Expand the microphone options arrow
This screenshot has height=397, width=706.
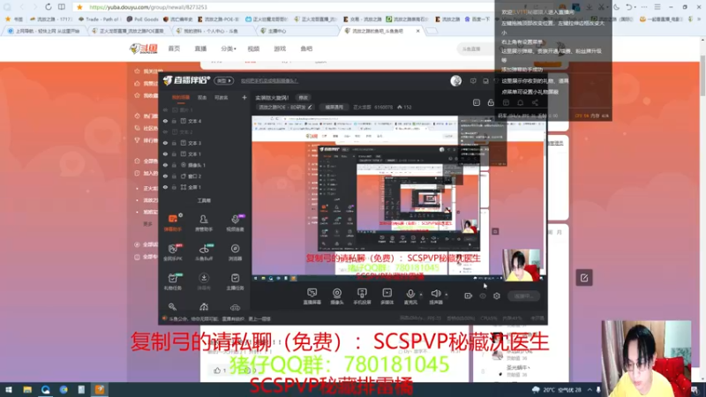click(x=421, y=295)
